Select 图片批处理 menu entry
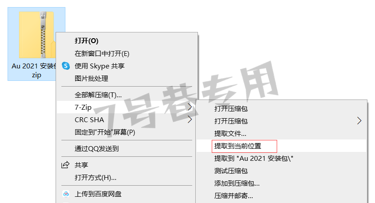Image resolution: width=375 pixels, height=203 pixels. (91, 78)
